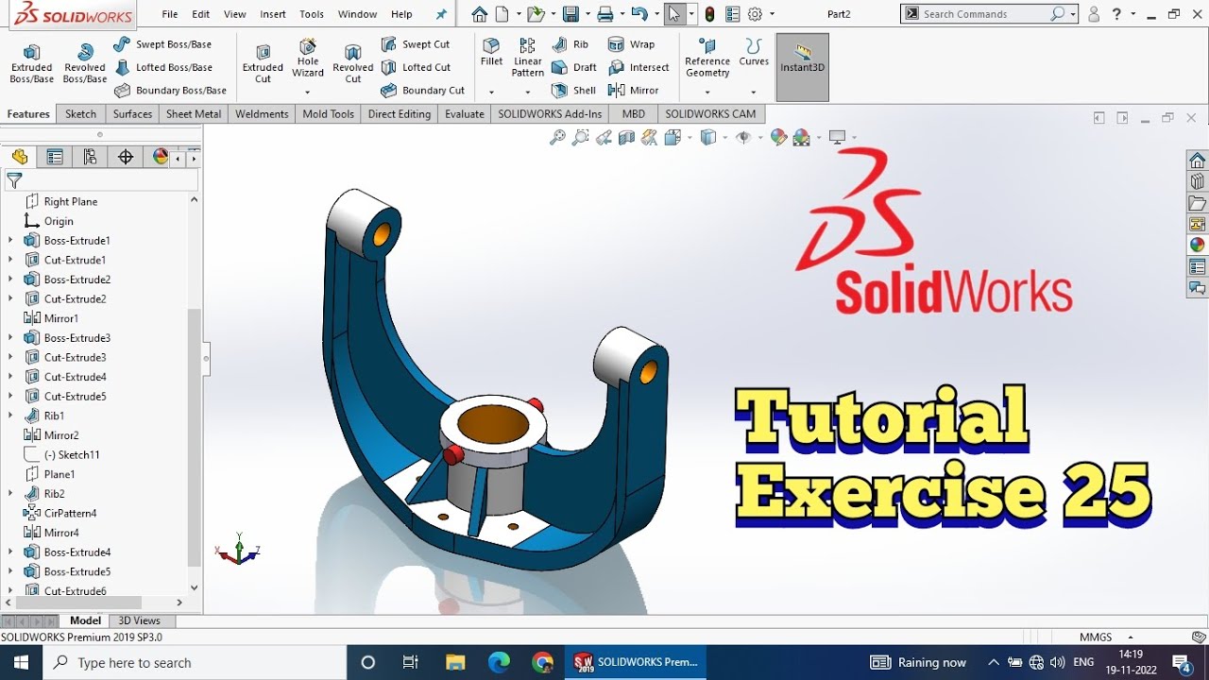Viewport: 1209px width, 680px height.
Task: Switch to the DimXpertManager tab
Action: pos(125,157)
